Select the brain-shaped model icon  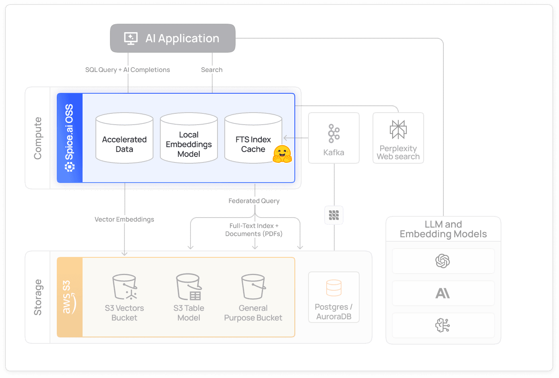[x=443, y=325]
